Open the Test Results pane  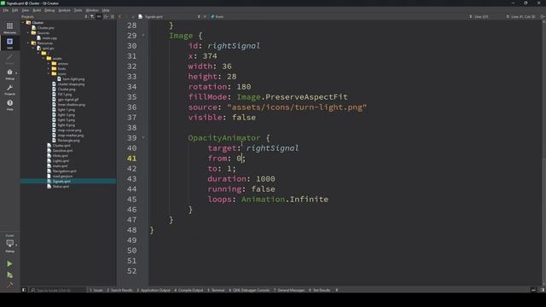[x=319, y=290]
